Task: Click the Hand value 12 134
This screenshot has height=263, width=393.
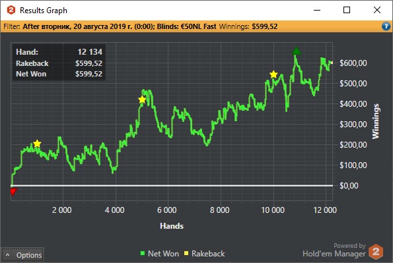Action: 90,52
